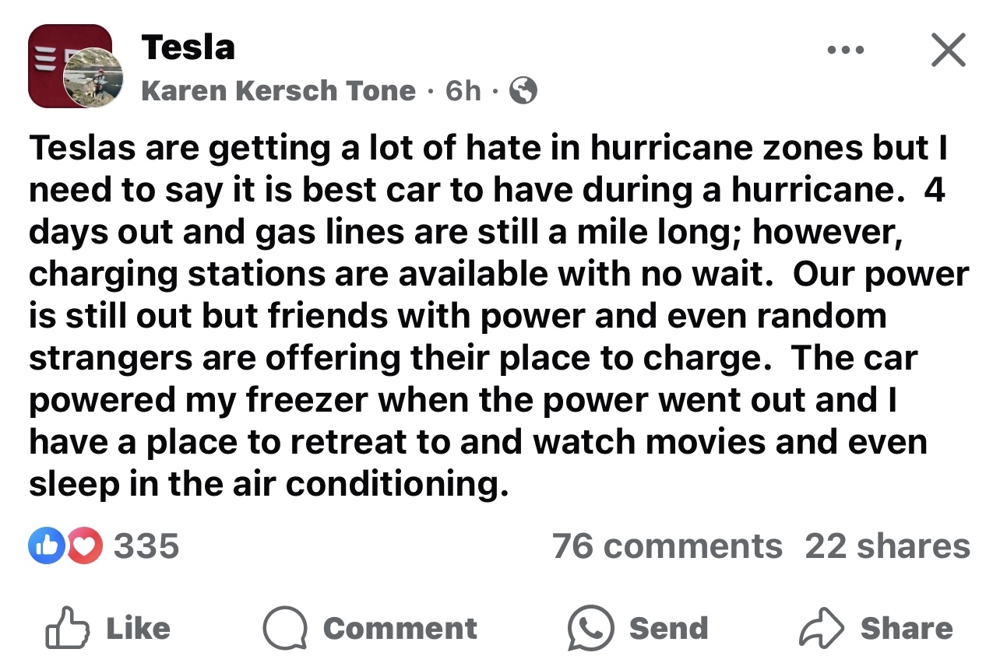
Task: Click the hurricane post body text
Action: point(498,316)
